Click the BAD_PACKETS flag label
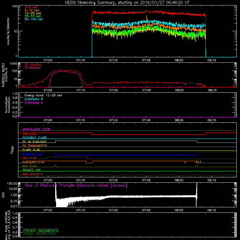The height and width of the screenshot is (240, 240). point(33,174)
